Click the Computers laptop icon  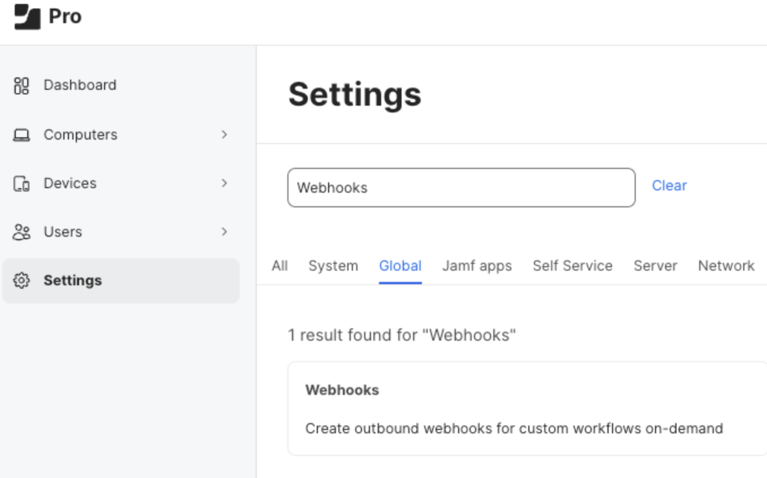pos(21,135)
